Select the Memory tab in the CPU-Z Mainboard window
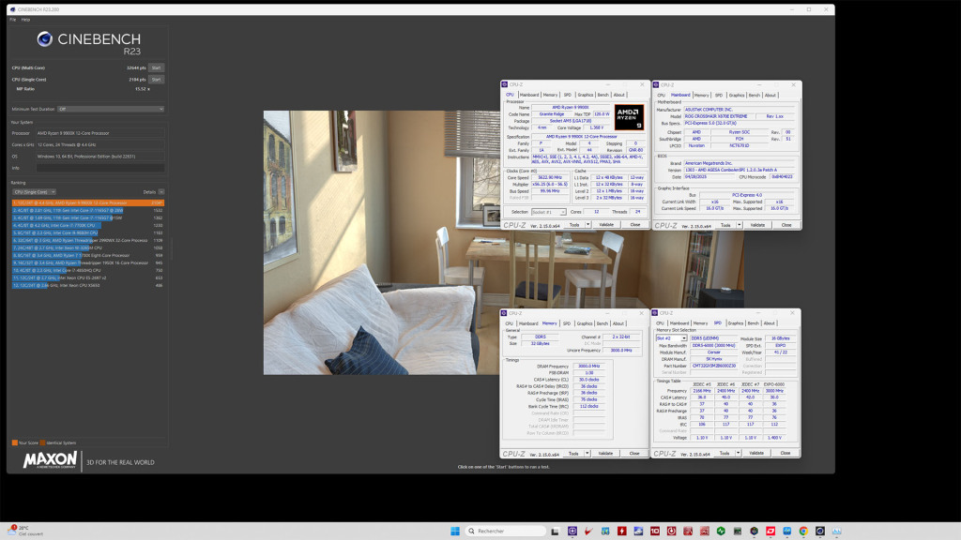Screen dimensions: 961x540 click(x=702, y=95)
